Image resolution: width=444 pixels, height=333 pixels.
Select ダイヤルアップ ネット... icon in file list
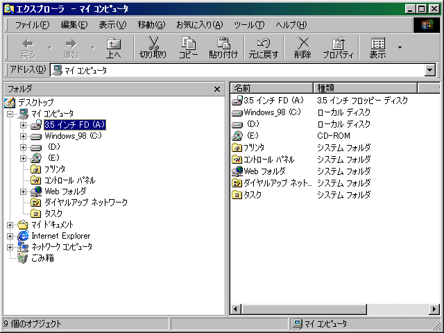click(x=237, y=183)
